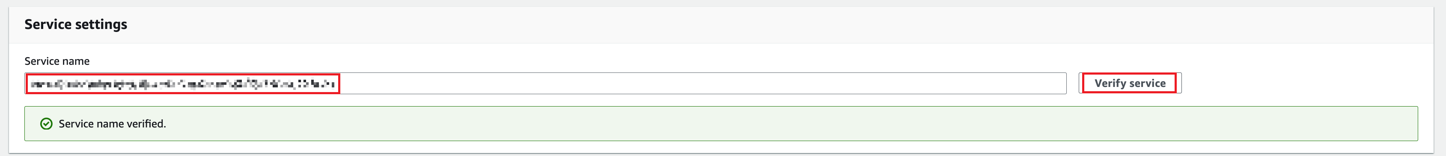
Task: Click the Service settings heading
Action: (x=76, y=24)
